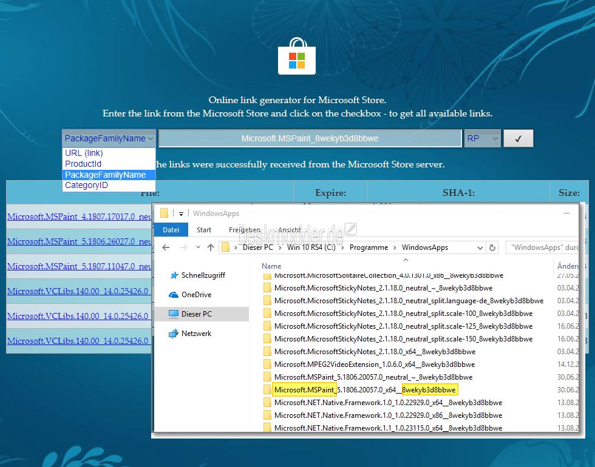The width and height of the screenshot is (595, 467).
Task: Choose ProductId option in the list
Action: coord(83,164)
